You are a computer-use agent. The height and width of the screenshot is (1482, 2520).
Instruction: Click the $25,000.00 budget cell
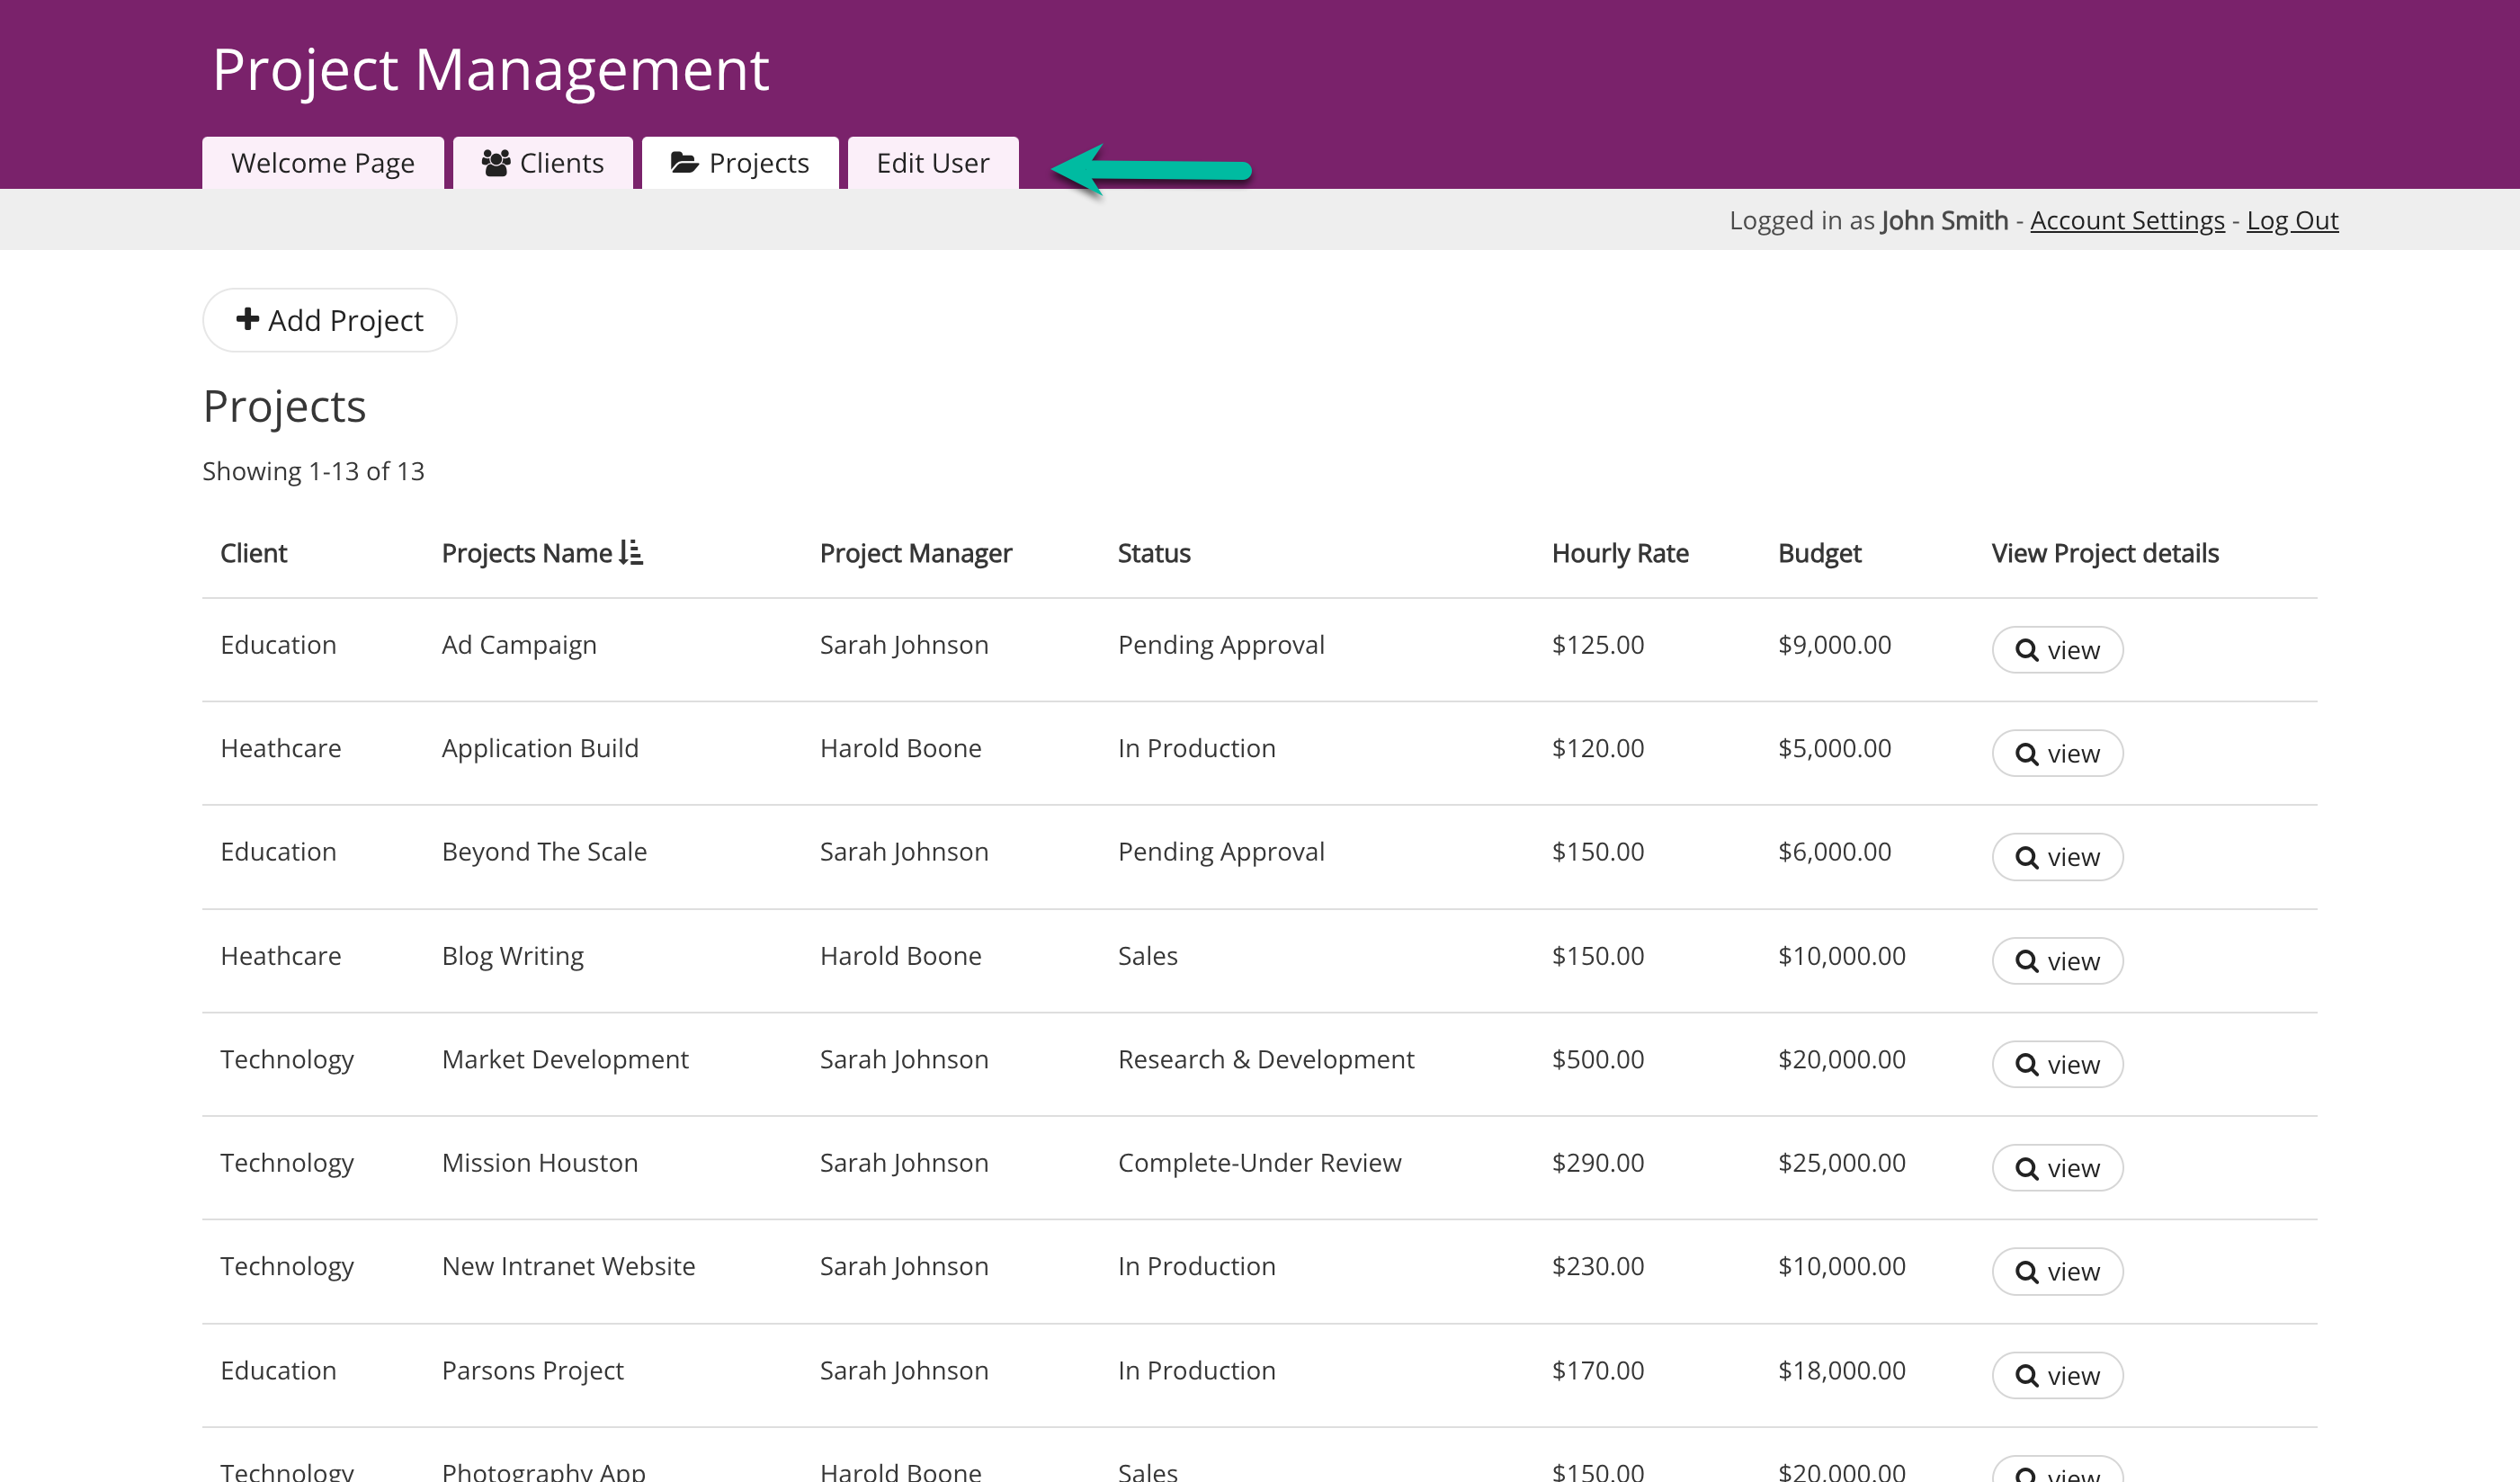(x=1841, y=1162)
